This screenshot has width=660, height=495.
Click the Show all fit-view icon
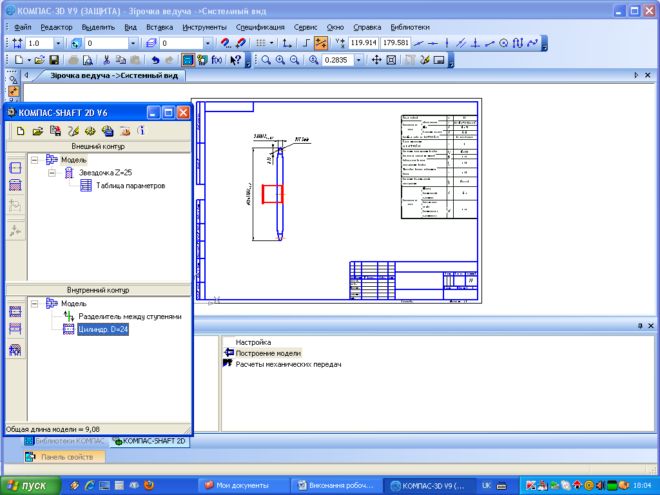pos(391,60)
